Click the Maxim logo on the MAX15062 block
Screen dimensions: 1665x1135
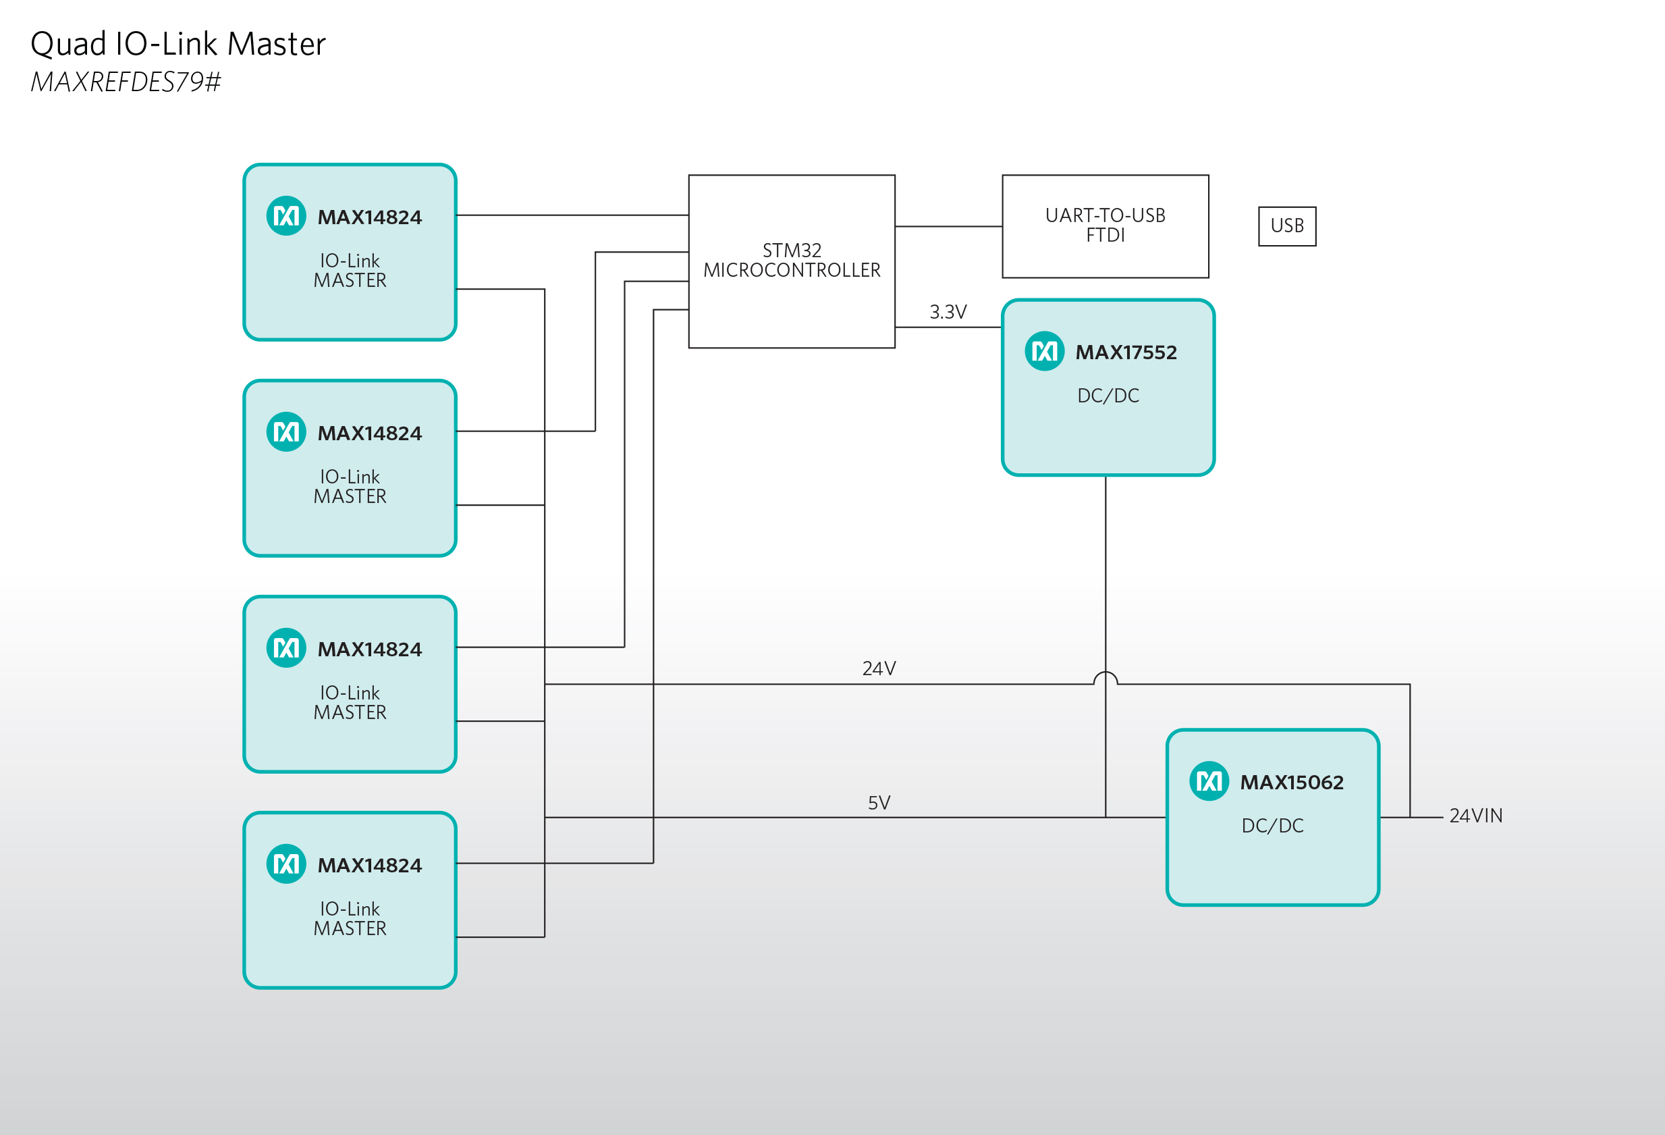1209,781
